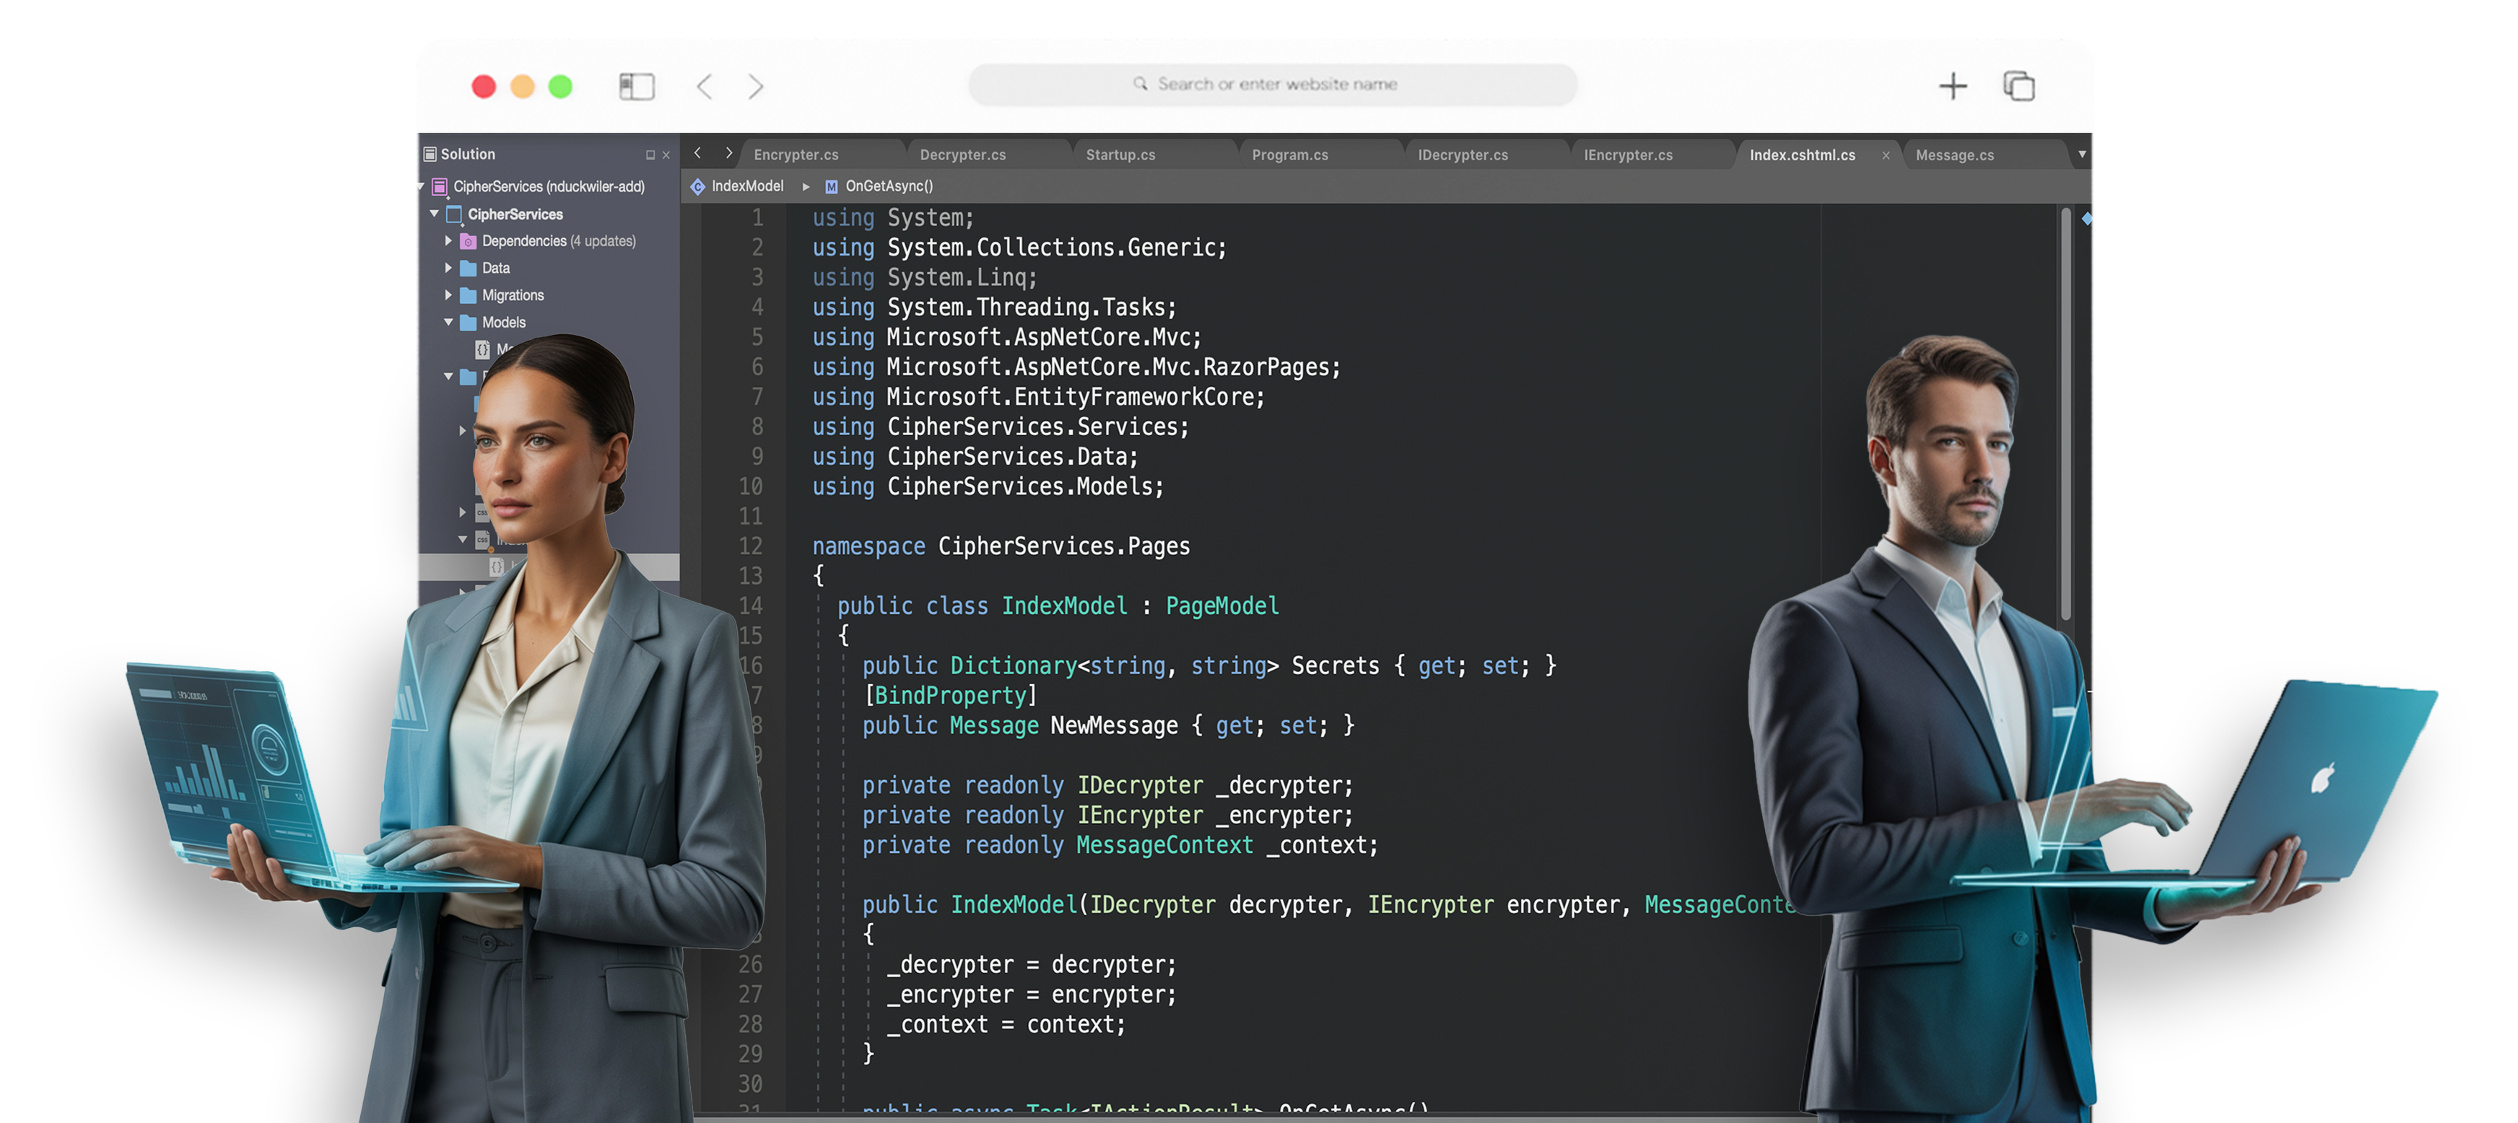Expand the Dependencies folder
Viewport: 2518px width, 1123px height.
coord(449,240)
